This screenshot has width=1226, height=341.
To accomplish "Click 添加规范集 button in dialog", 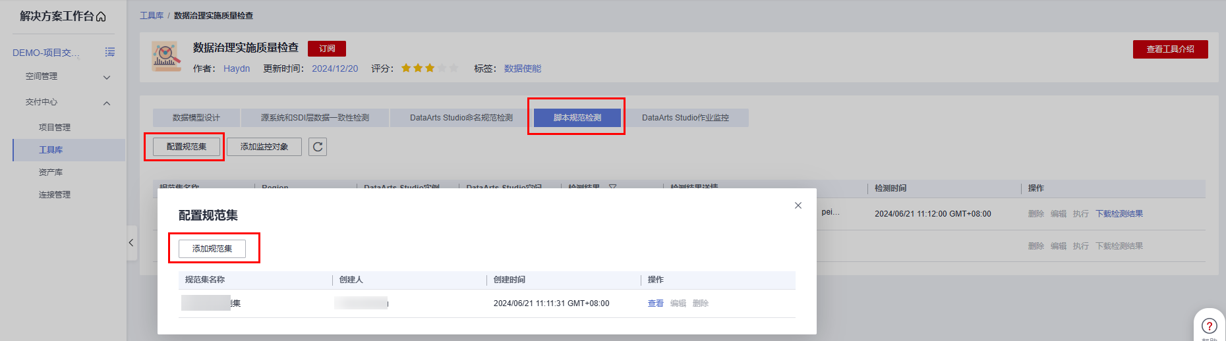I will click(x=212, y=249).
